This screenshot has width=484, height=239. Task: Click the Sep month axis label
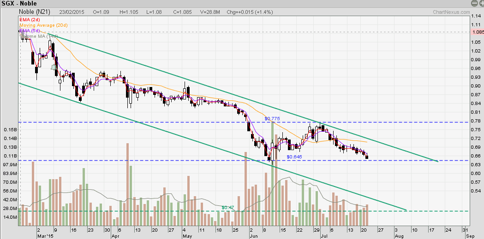click(471, 236)
